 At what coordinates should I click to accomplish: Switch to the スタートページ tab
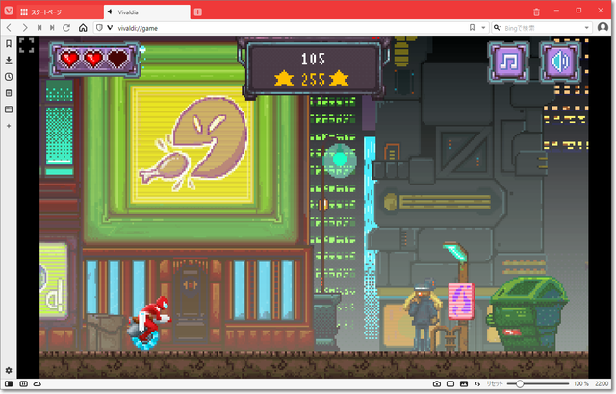58,11
